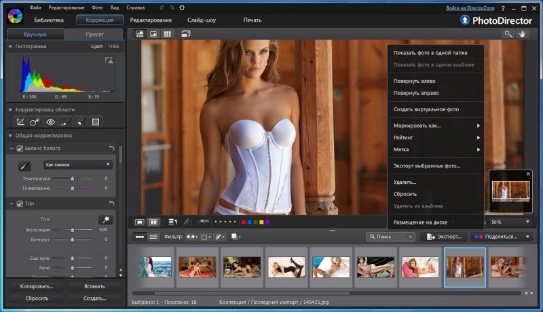Open secondary display options icon
Image resolution: width=543 pixels, height=312 pixels.
(185, 34)
